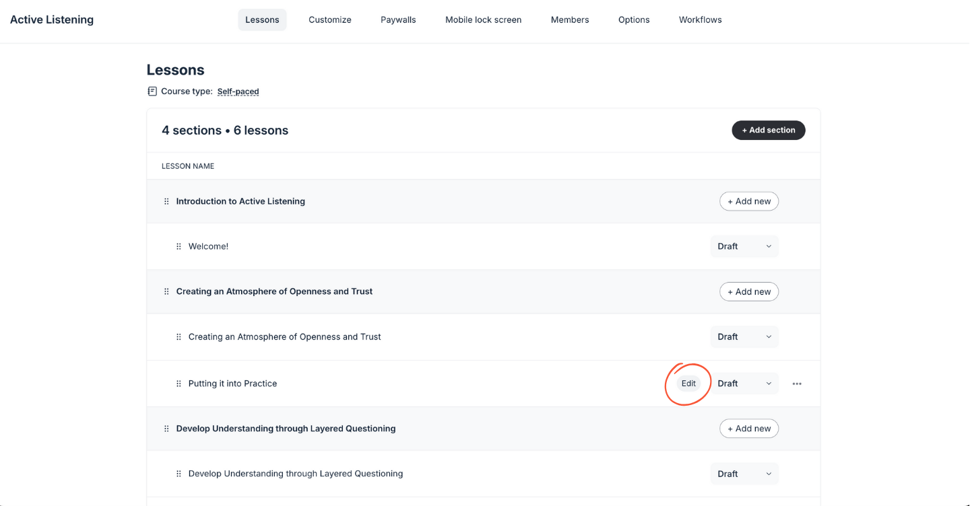Click the Self-paced course type link
Viewport: 970px width, 506px height.
pyautogui.click(x=238, y=92)
